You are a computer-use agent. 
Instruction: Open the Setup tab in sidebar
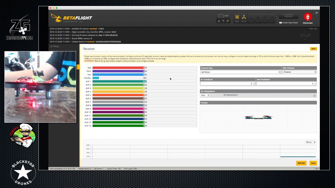click(64, 46)
